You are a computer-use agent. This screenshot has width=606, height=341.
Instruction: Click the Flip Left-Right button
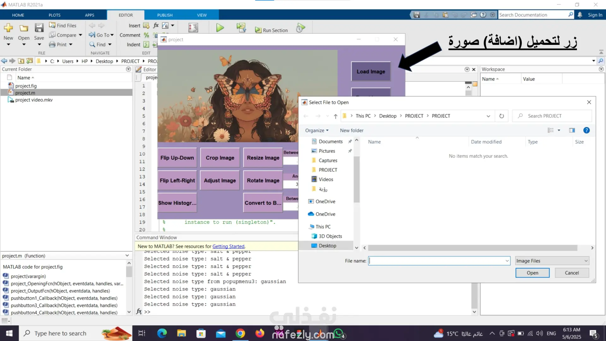click(x=177, y=180)
